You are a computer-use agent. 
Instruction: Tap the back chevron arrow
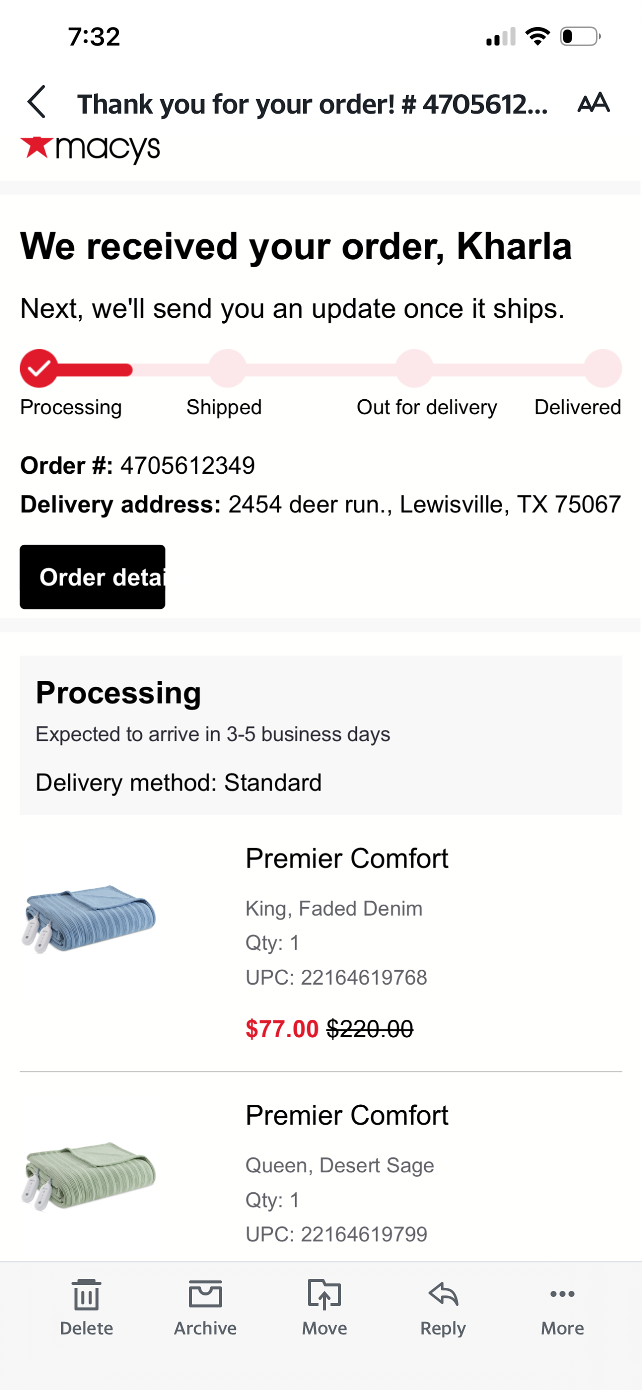(36, 102)
